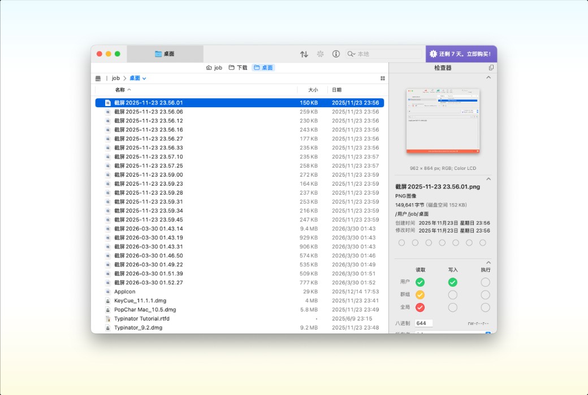
Task: Open the job home favorite in the path bar
Action: 215,67
